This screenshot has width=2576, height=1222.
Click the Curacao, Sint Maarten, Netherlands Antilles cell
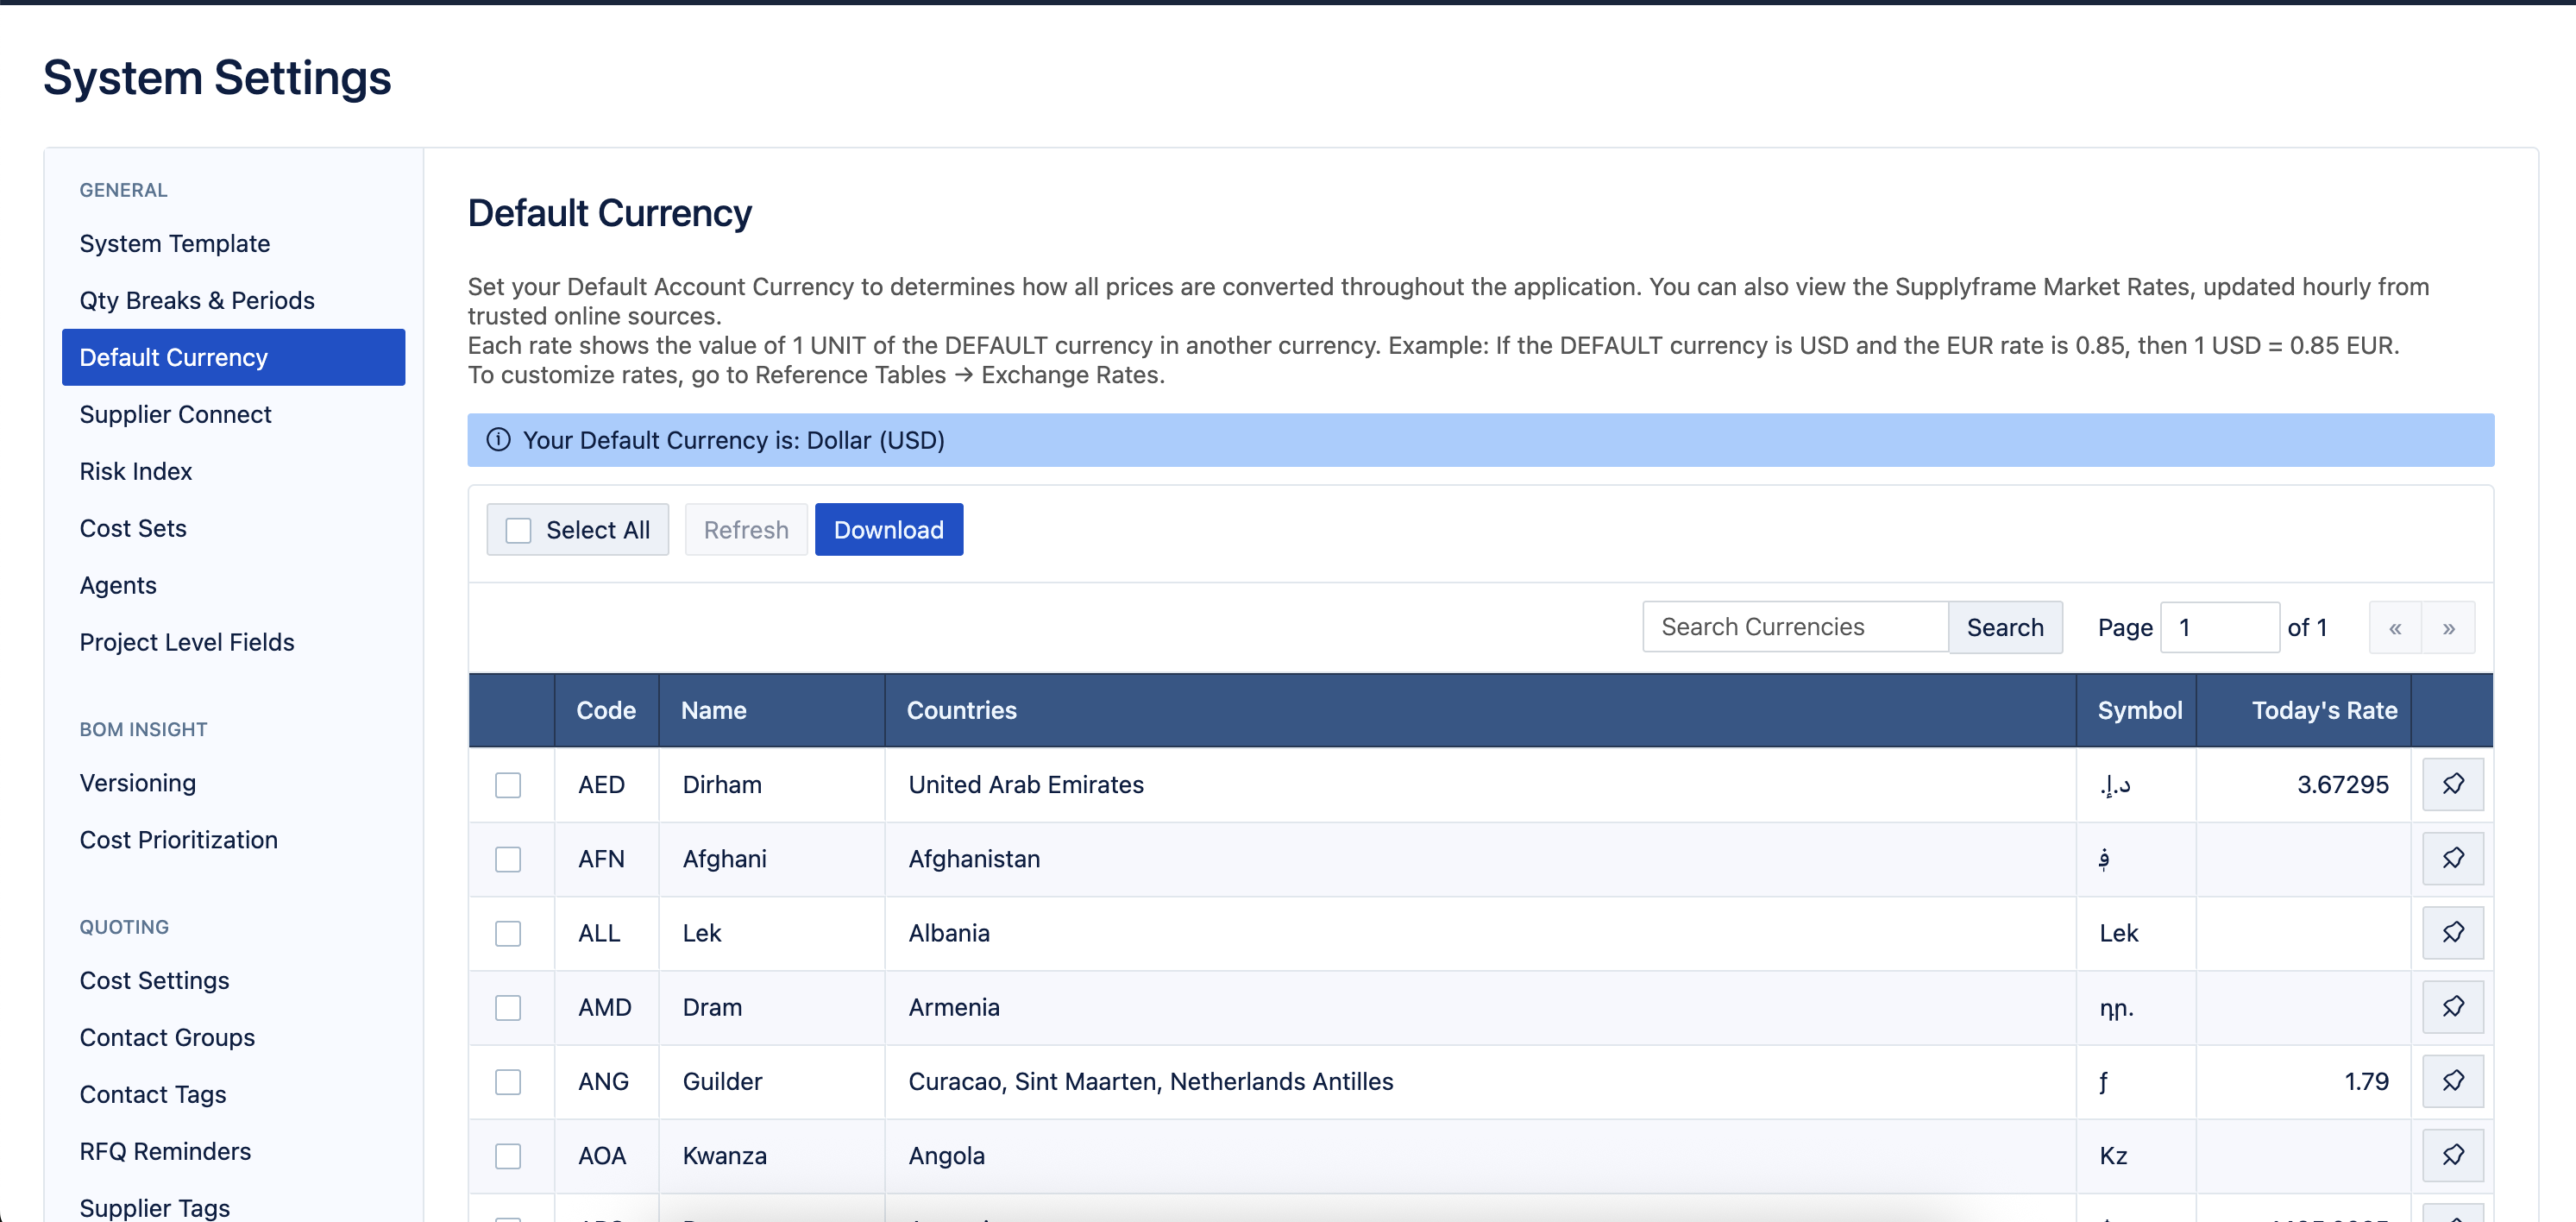point(1480,1082)
